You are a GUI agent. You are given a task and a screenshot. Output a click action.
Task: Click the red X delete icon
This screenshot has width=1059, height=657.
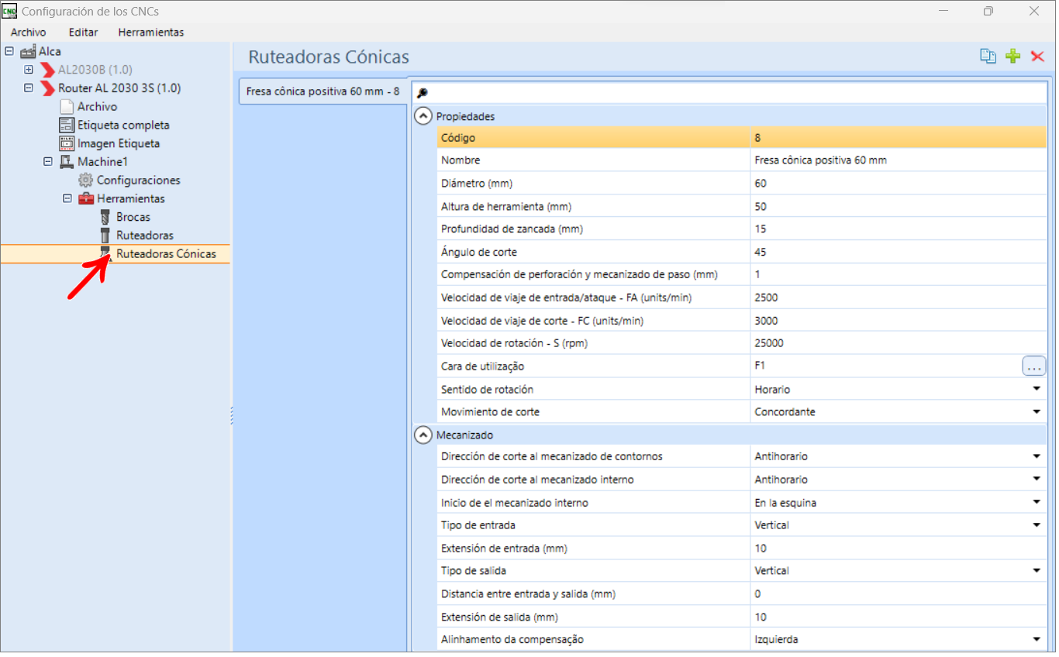click(x=1037, y=56)
